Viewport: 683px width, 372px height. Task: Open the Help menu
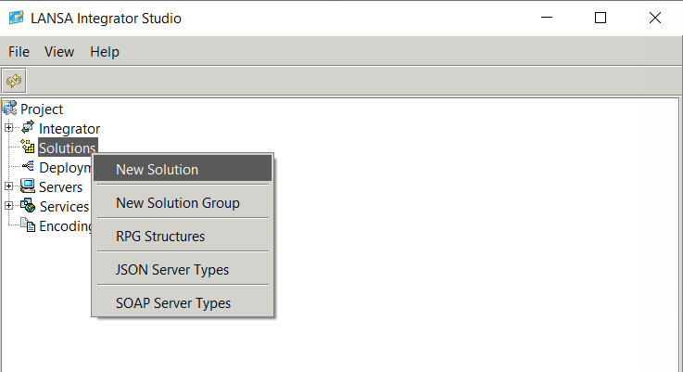coord(105,52)
